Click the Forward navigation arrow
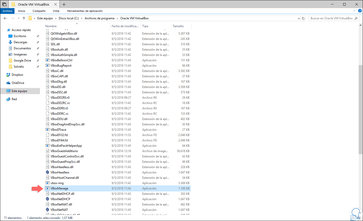This screenshot has width=363, height=221. click(x=12, y=18)
